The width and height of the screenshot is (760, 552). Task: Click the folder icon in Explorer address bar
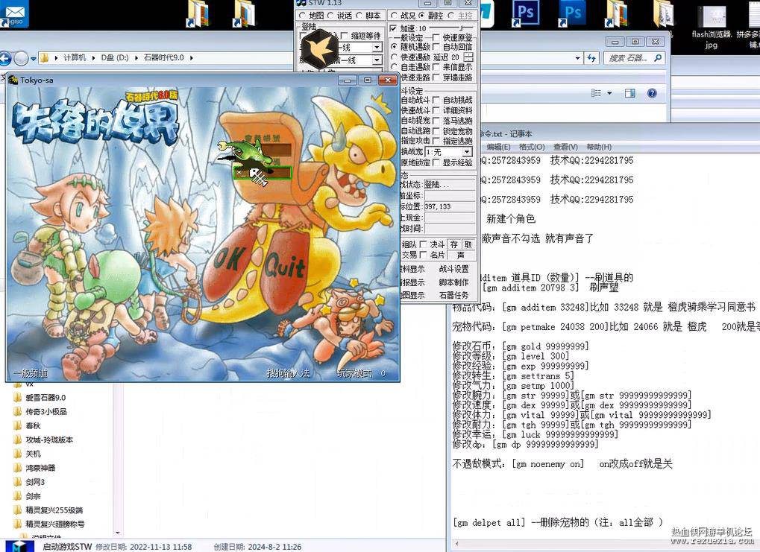tap(44, 58)
